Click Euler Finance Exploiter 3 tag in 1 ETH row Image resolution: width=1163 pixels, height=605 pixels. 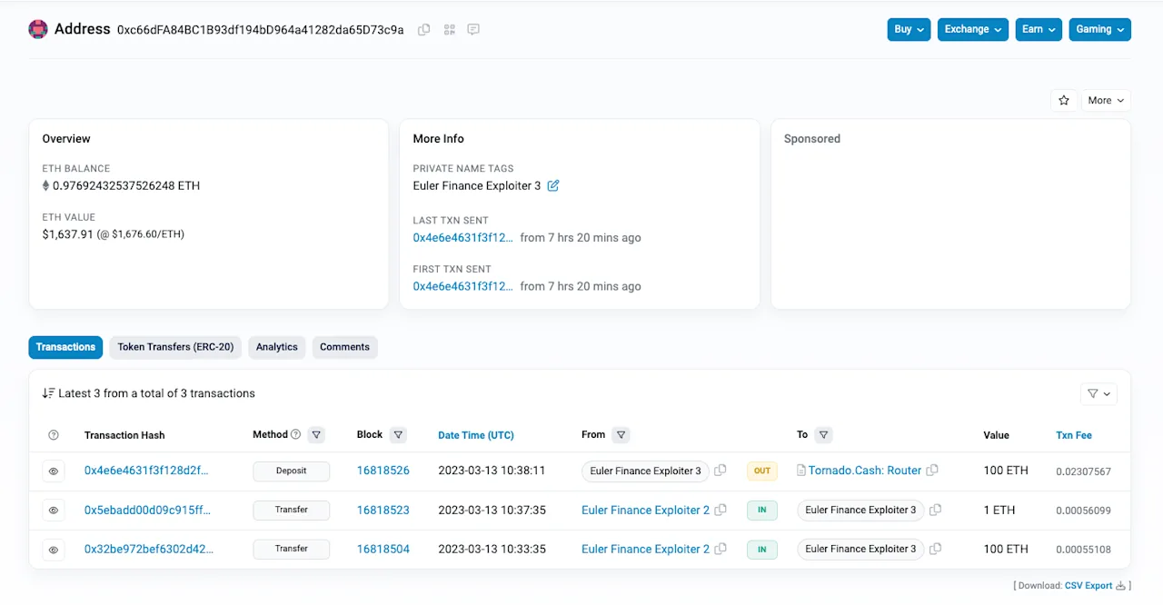click(860, 510)
